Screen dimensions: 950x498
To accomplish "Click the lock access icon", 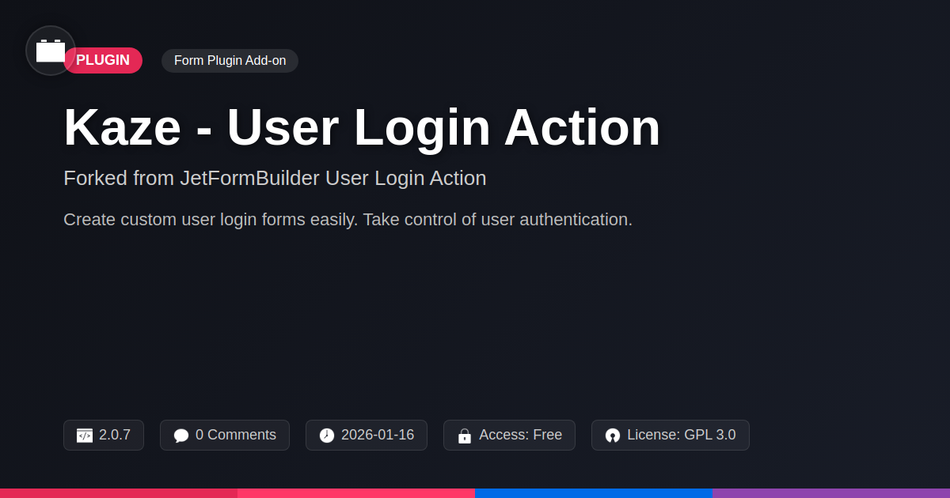I will click(465, 436).
